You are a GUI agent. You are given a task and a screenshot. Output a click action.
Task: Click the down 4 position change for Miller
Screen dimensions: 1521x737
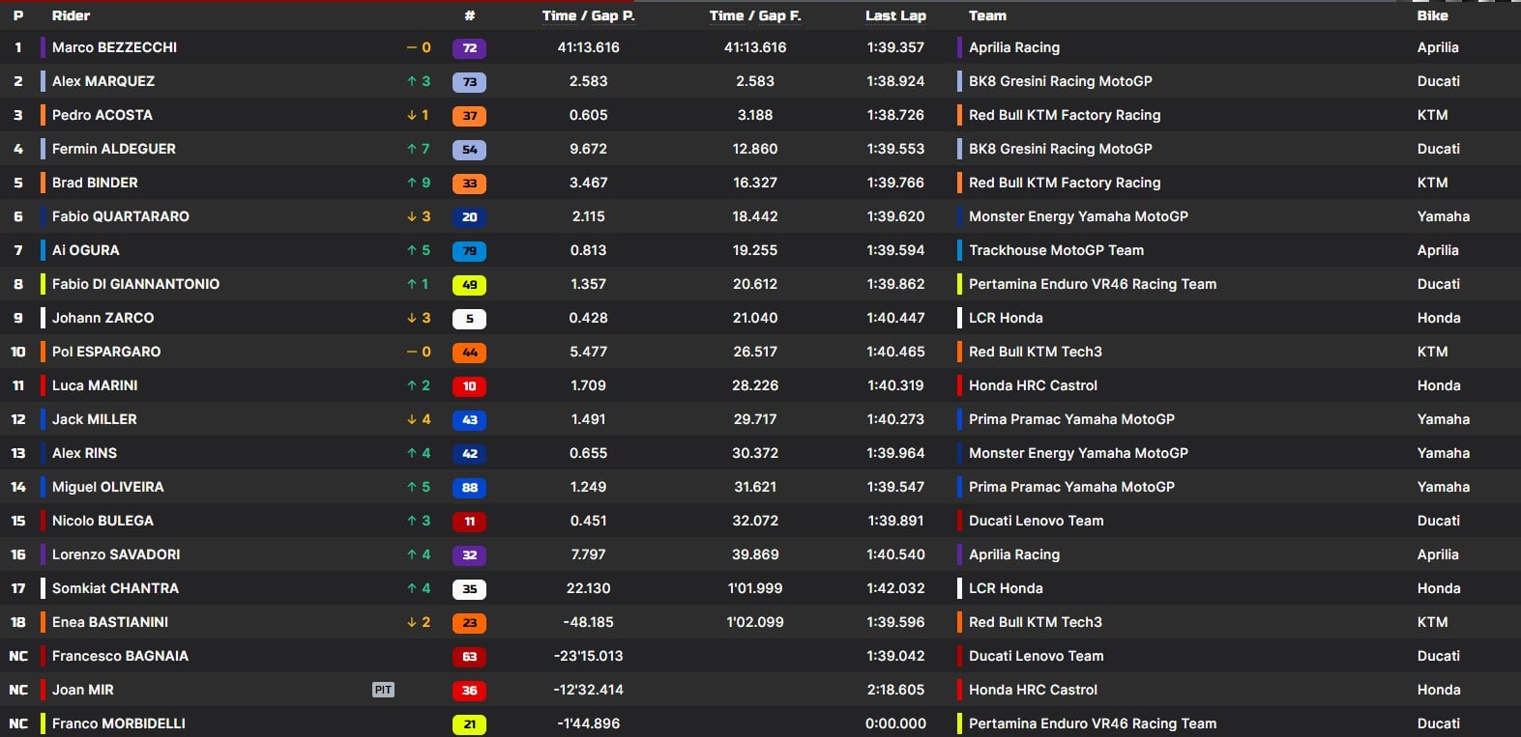[x=419, y=419]
